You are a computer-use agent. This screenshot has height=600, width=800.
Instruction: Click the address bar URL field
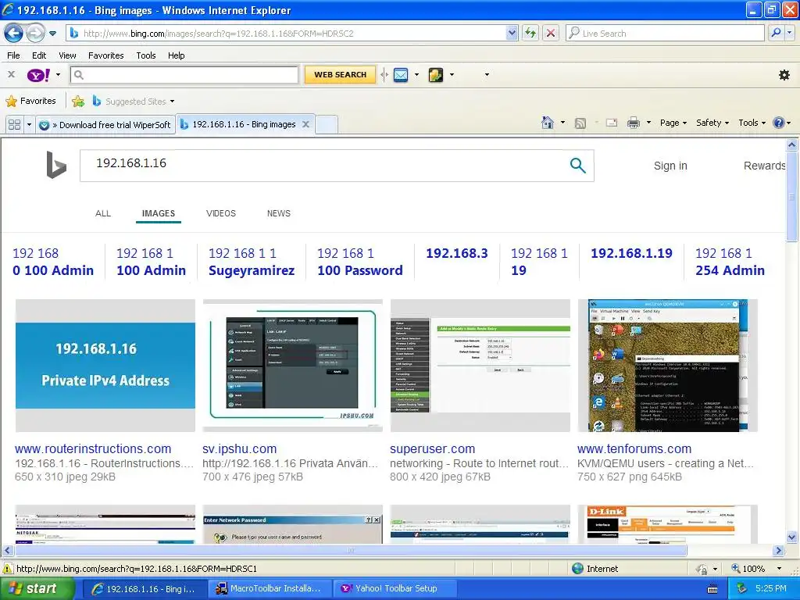[287, 34]
